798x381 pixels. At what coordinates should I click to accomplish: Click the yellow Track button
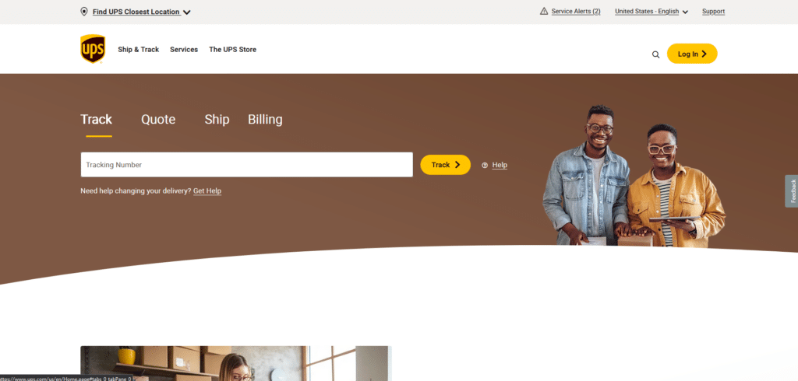(x=445, y=165)
